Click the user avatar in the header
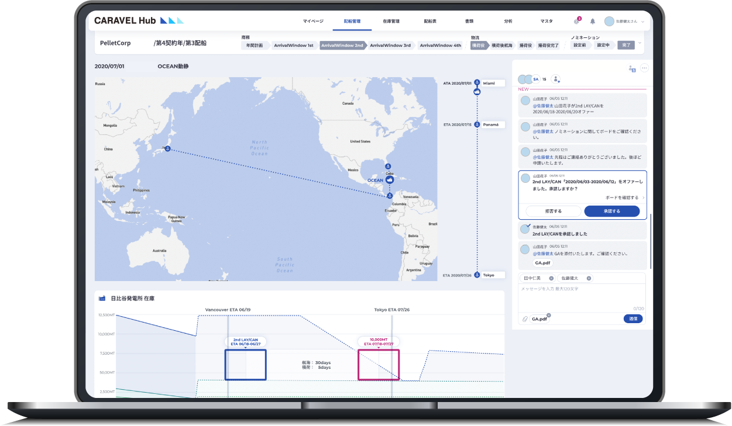 click(609, 21)
